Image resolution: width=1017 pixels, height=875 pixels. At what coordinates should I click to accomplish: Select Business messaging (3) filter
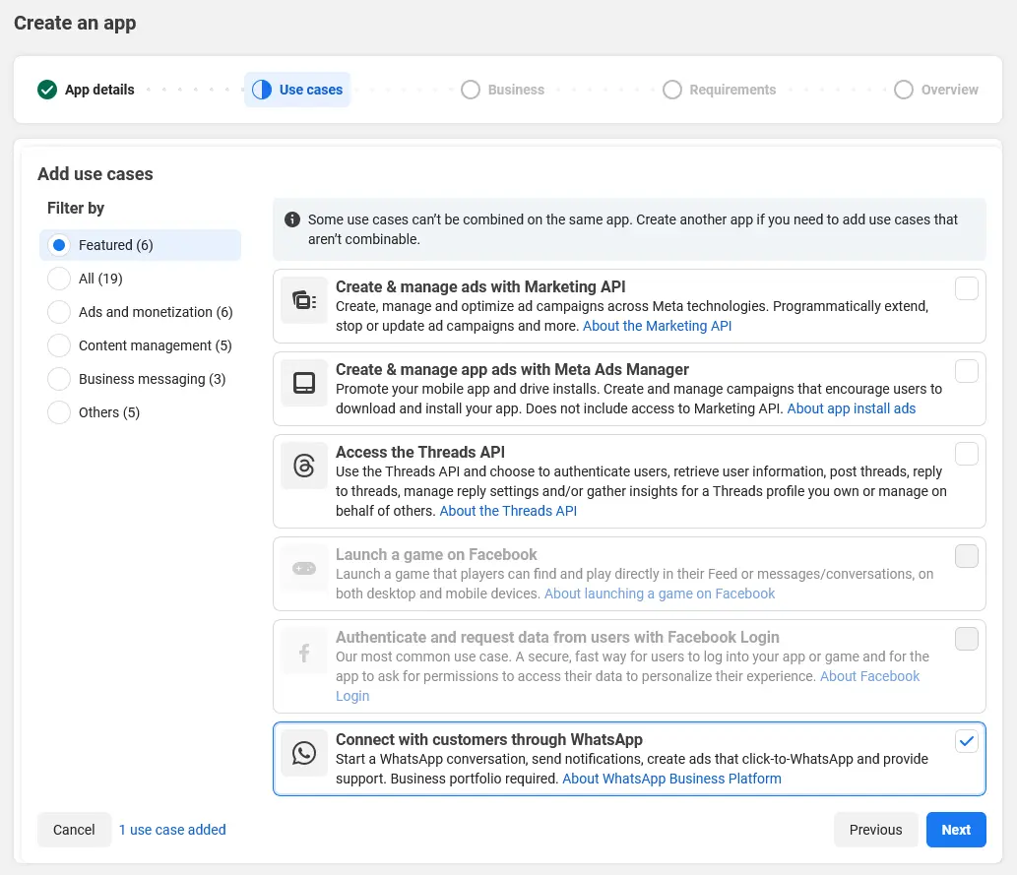(x=140, y=379)
